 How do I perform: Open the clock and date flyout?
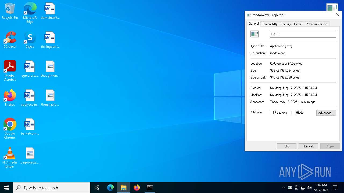pos(321,188)
